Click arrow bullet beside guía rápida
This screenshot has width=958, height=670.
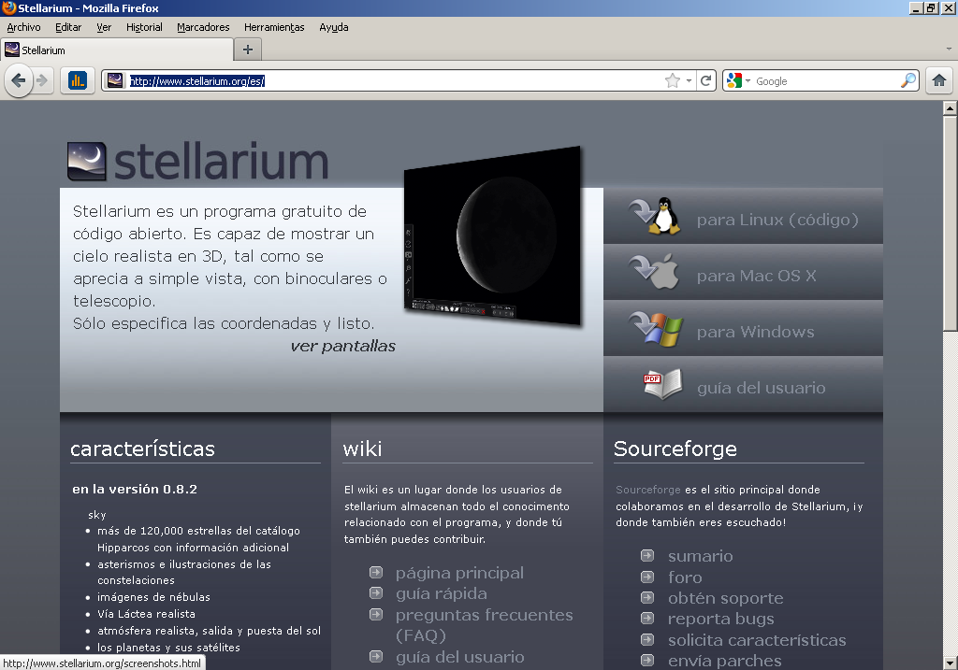[x=376, y=593]
